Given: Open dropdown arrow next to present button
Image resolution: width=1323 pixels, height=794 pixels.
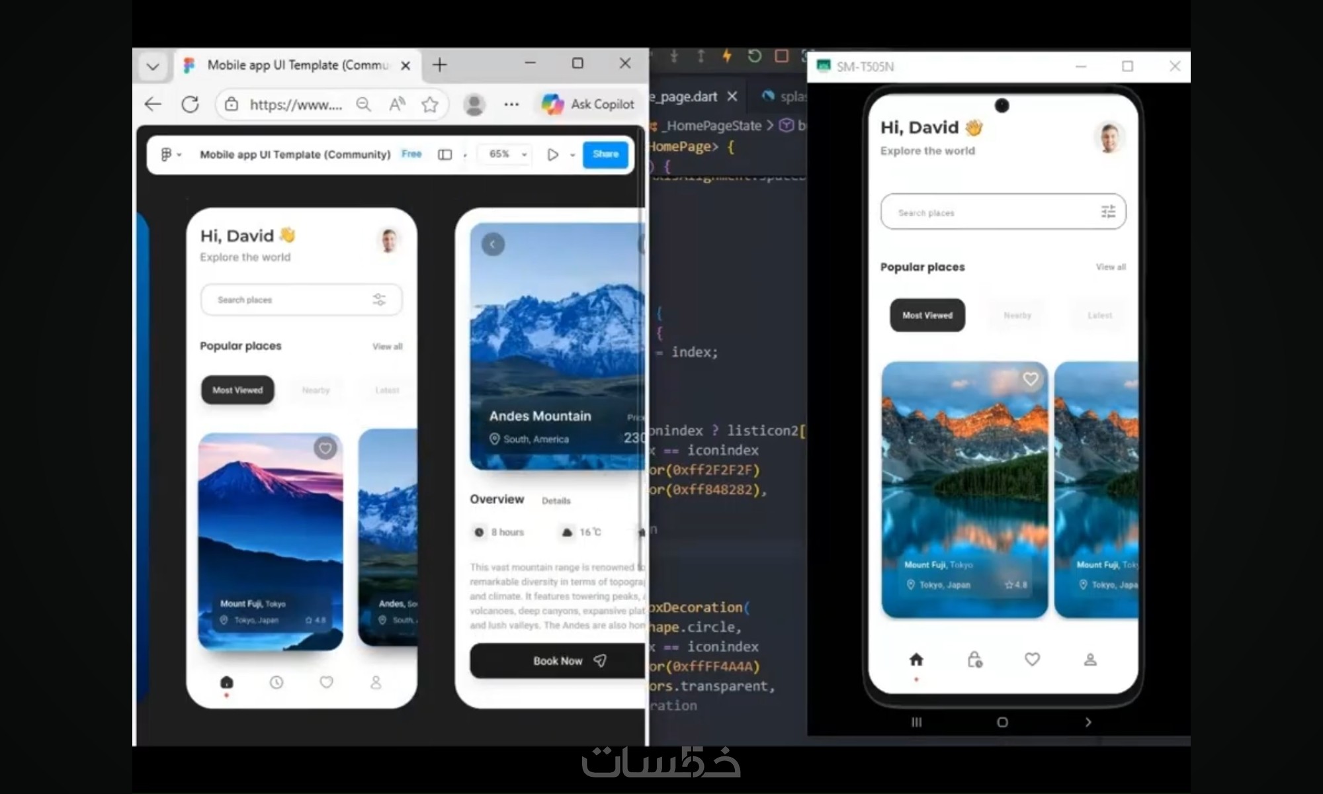Looking at the screenshot, I should tap(573, 155).
